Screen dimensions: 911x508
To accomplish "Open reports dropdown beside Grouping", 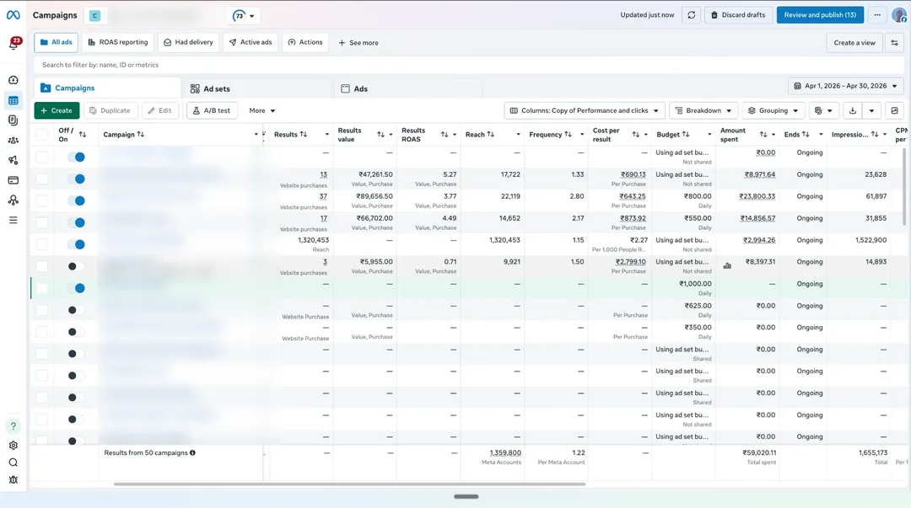I will point(823,111).
